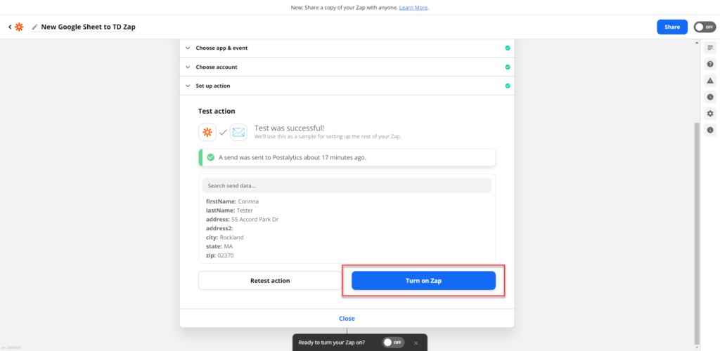Viewport: 720px width, 351px height.
Task: Open the Learn More link in top banner
Action: pyautogui.click(x=413, y=8)
